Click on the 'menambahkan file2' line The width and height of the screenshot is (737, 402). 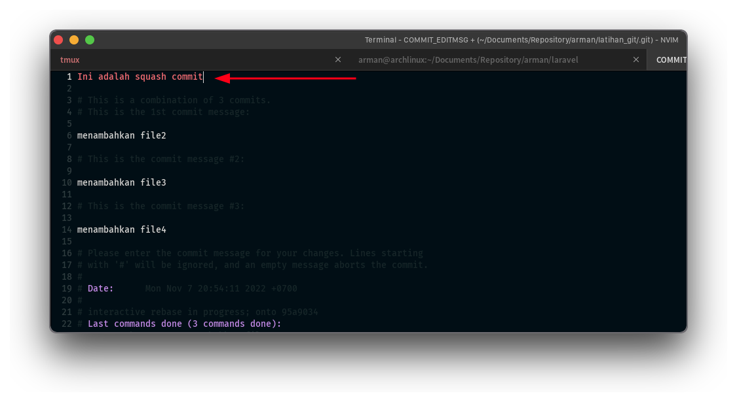[x=122, y=136]
